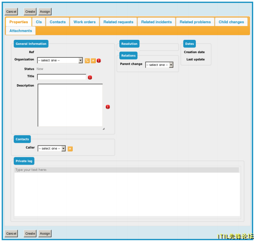This screenshot has width=254, height=241.
Task: Click the top Cancel button
Action: click(x=11, y=12)
